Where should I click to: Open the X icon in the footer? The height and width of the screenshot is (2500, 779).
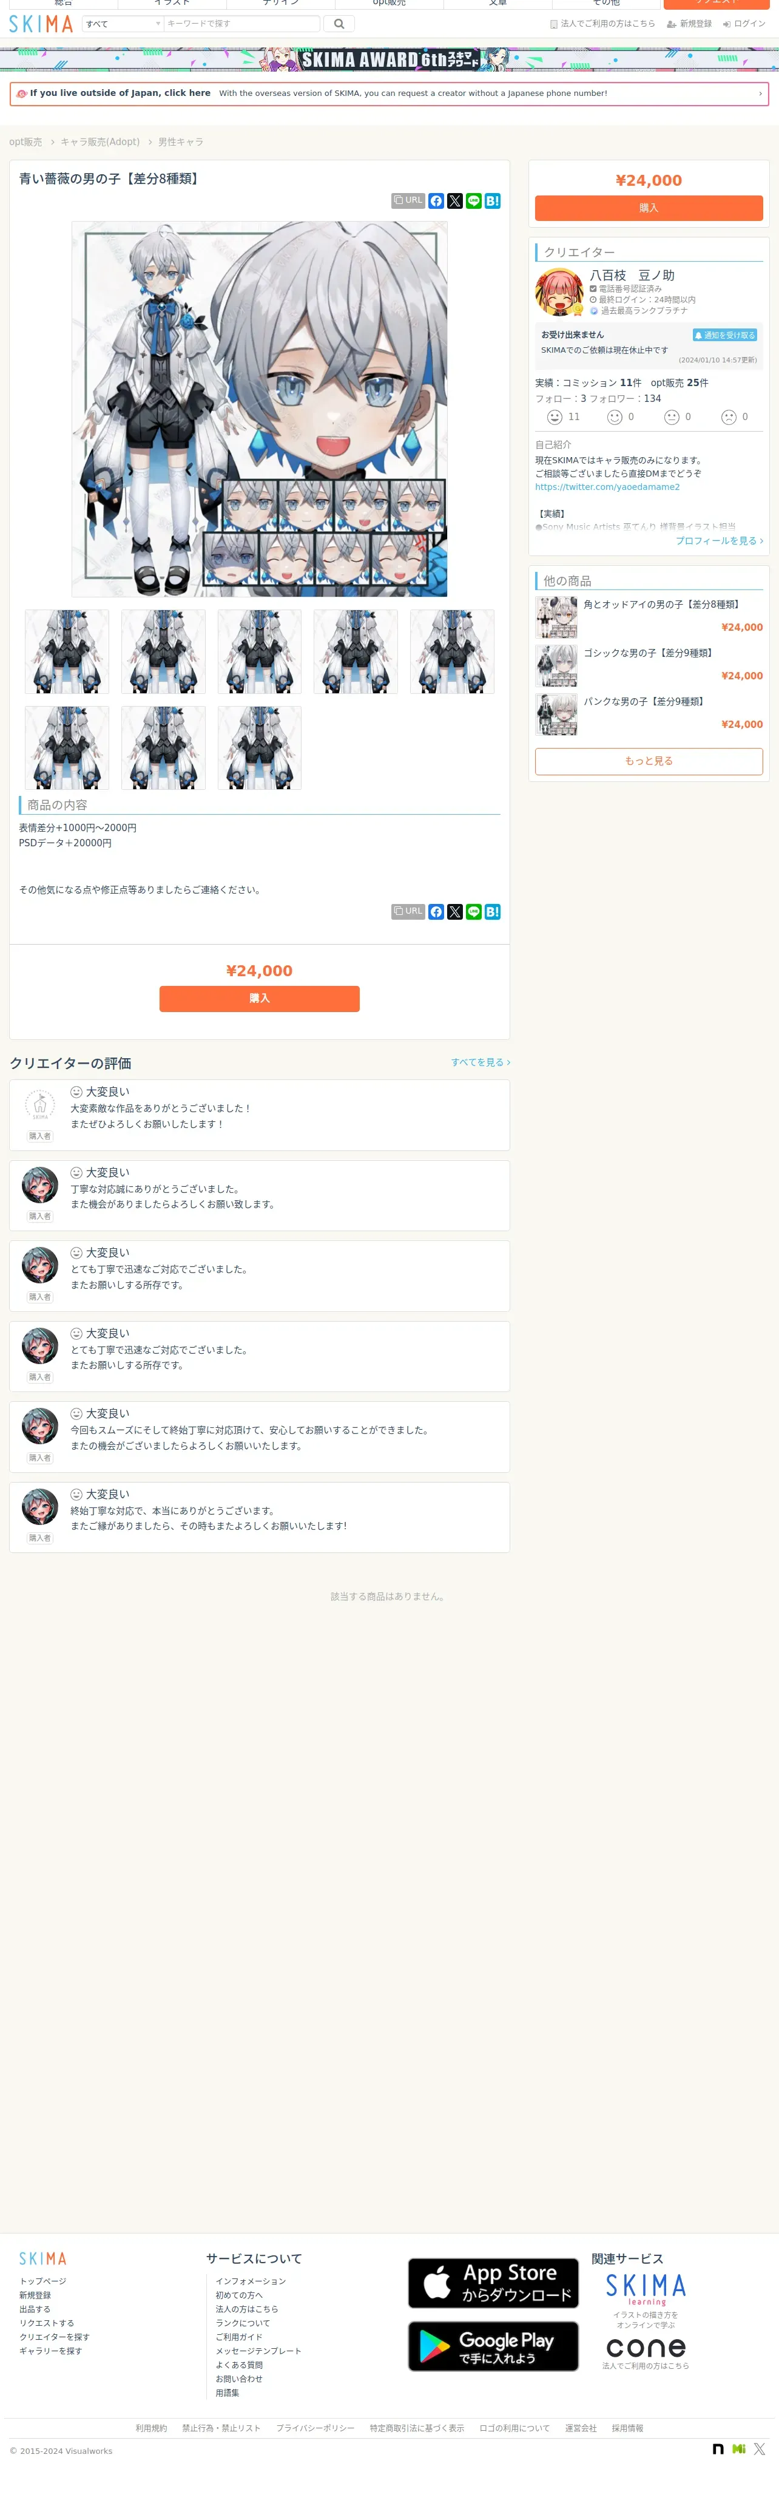point(760,2448)
